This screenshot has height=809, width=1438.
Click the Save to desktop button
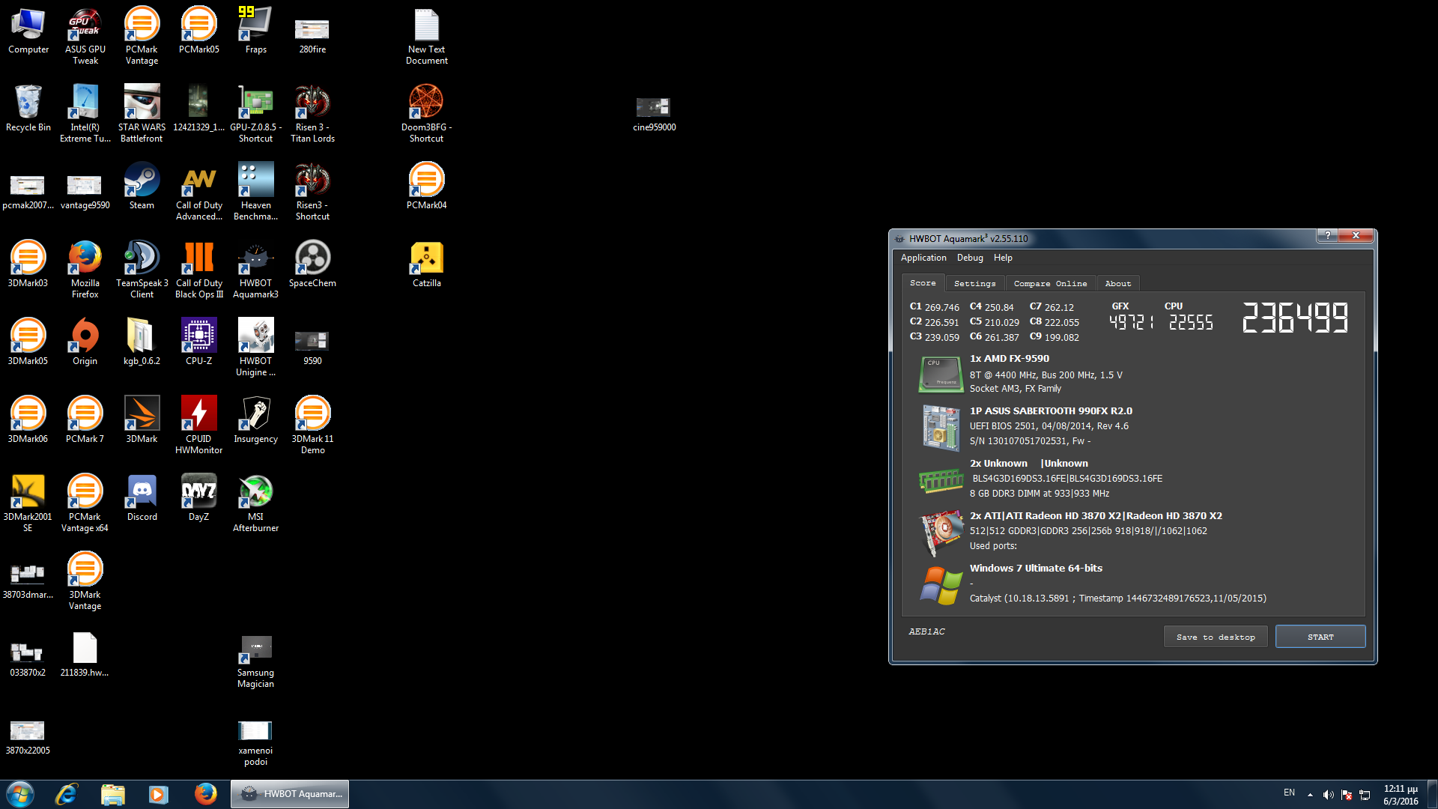pyautogui.click(x=1215, y=637)
